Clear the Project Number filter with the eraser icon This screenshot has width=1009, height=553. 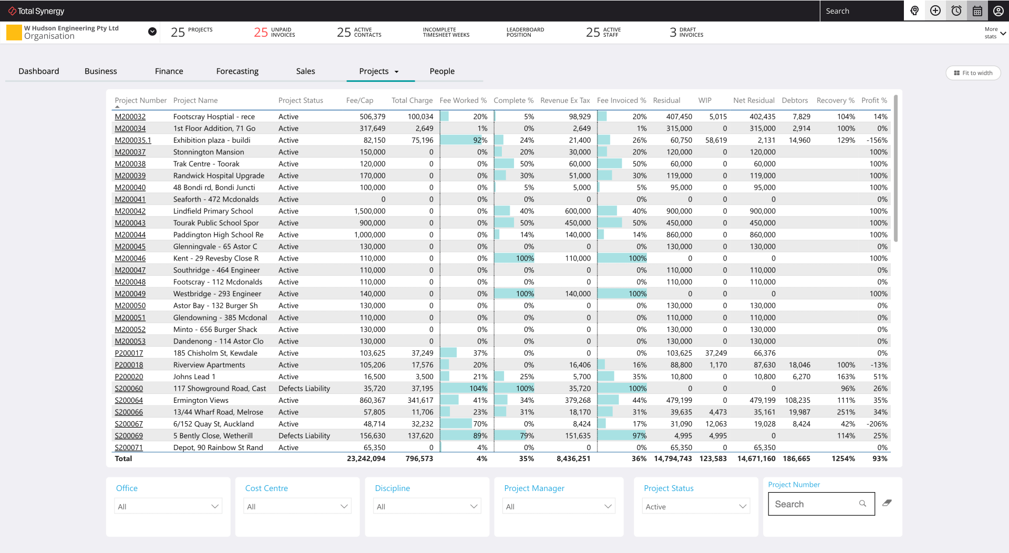tap(887, 503)
